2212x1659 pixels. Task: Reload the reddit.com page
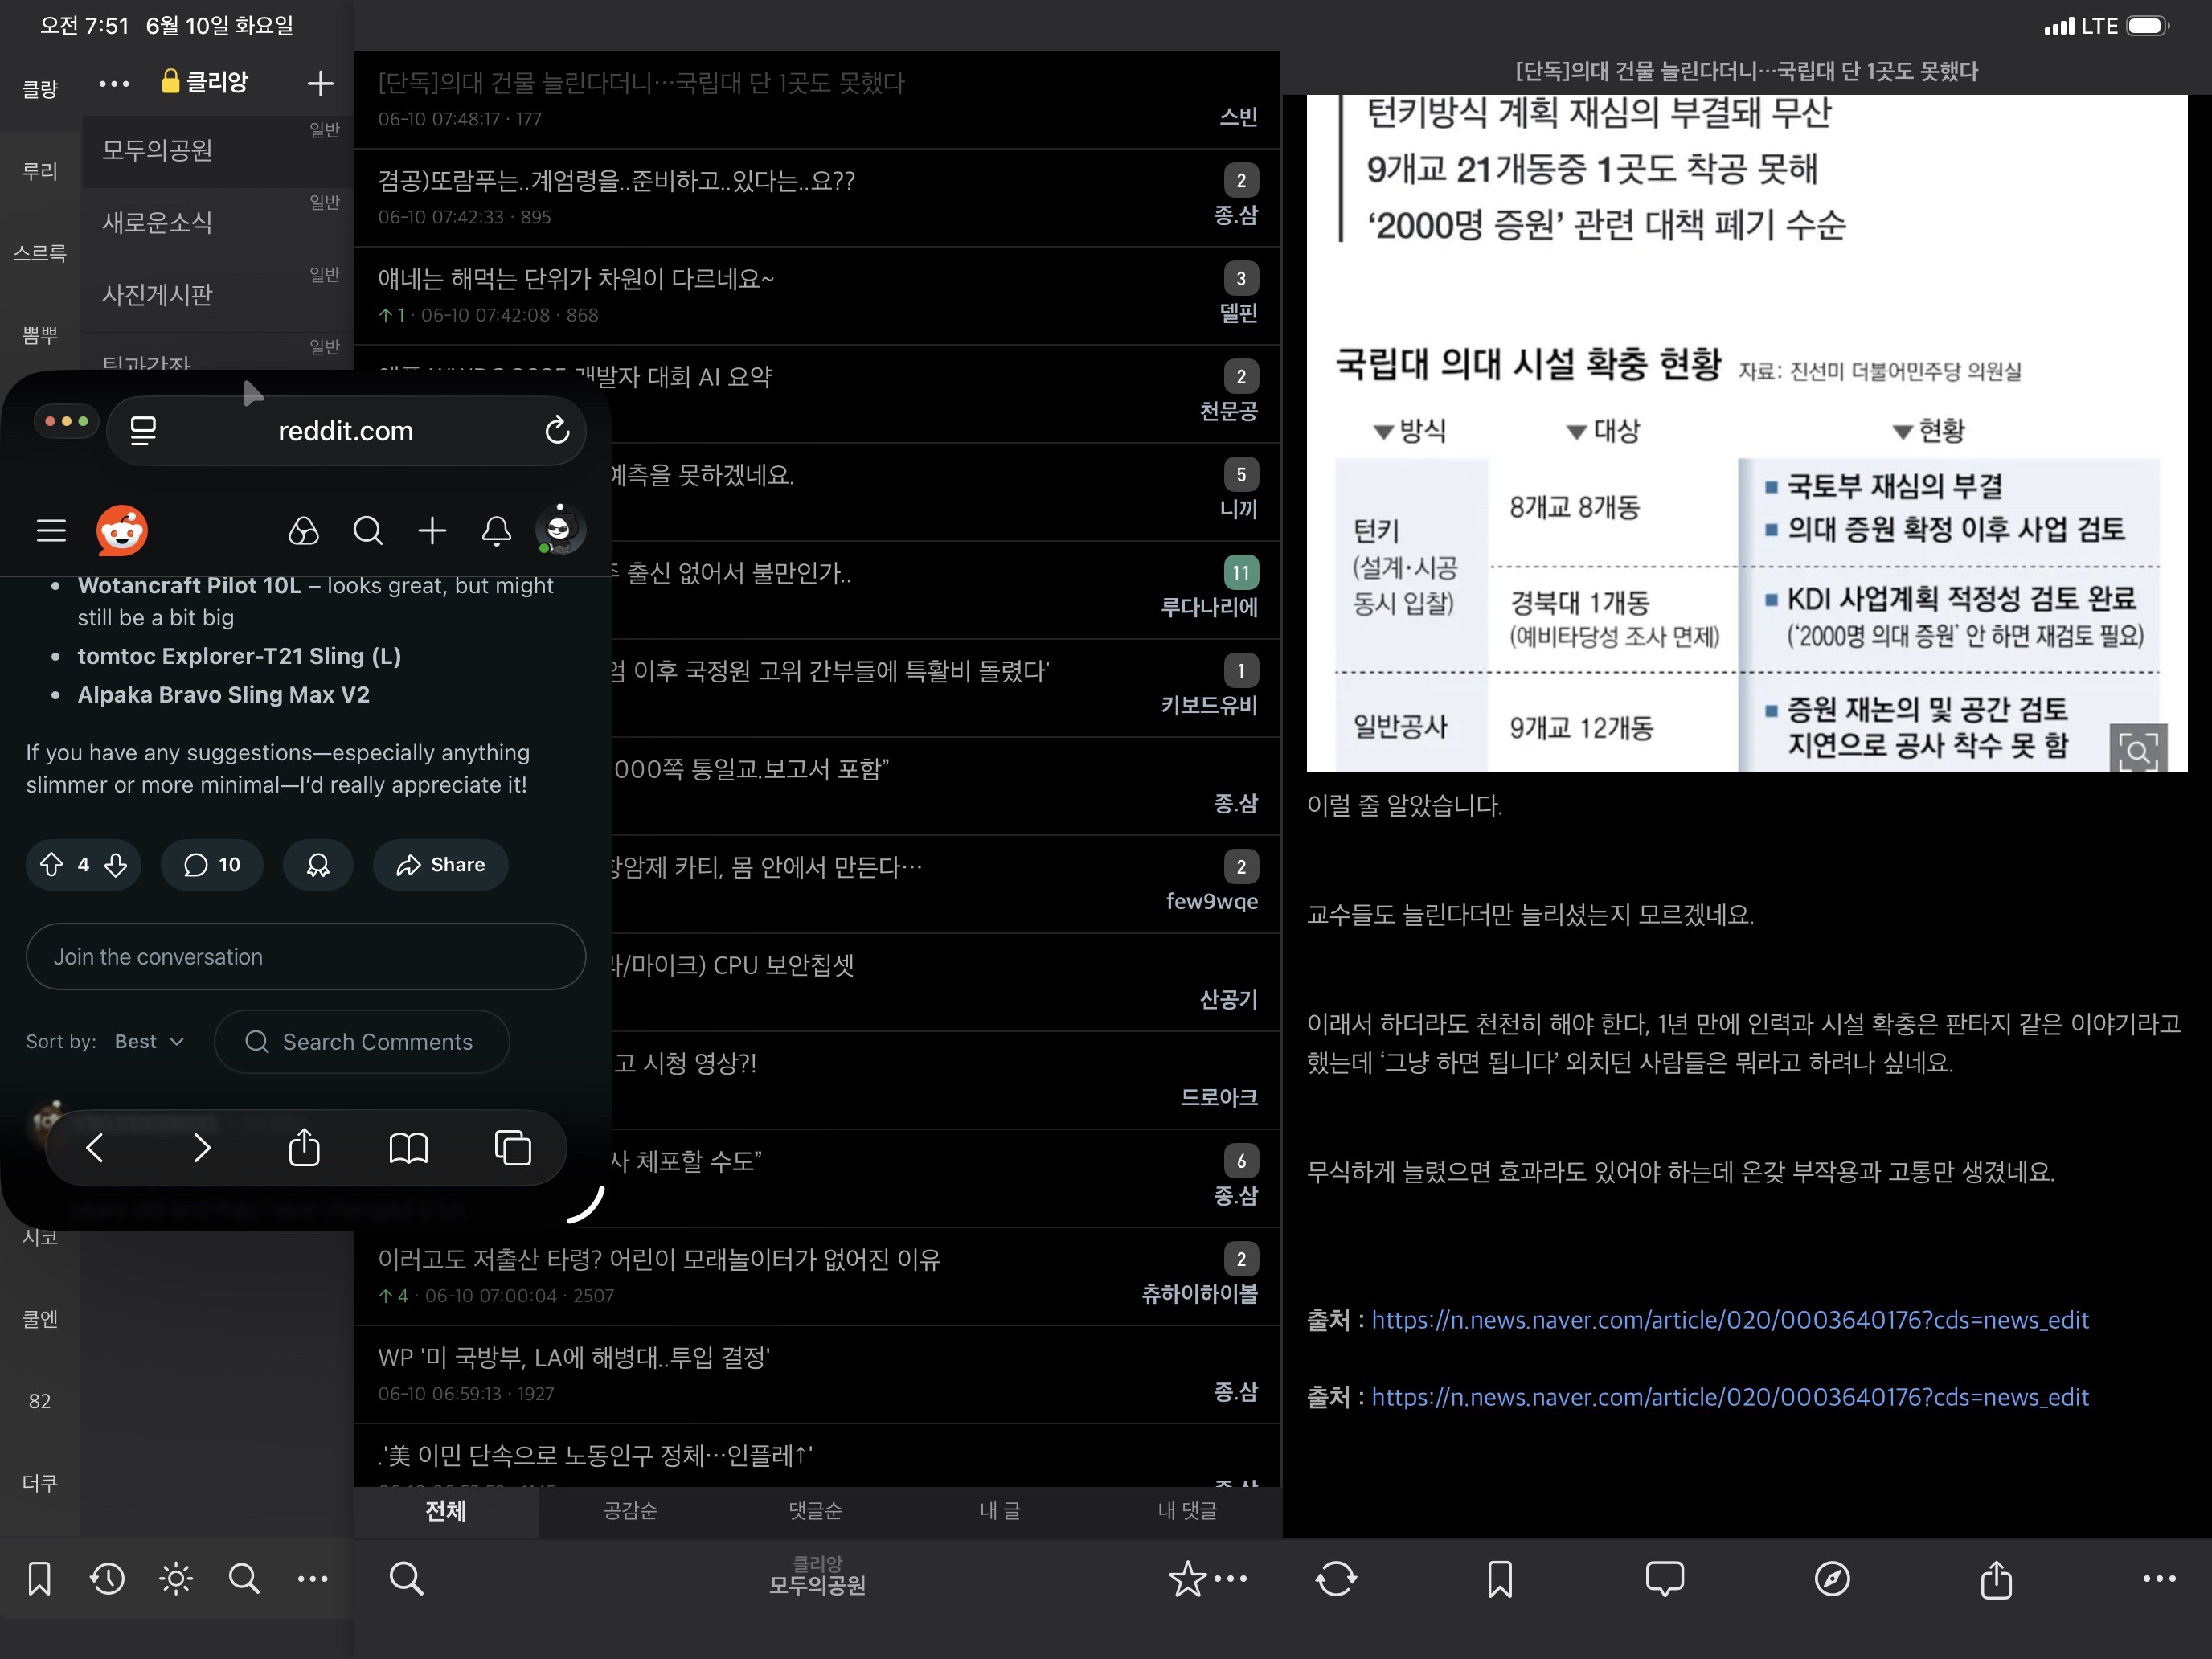pyautogui.click(x=557, y=431)
